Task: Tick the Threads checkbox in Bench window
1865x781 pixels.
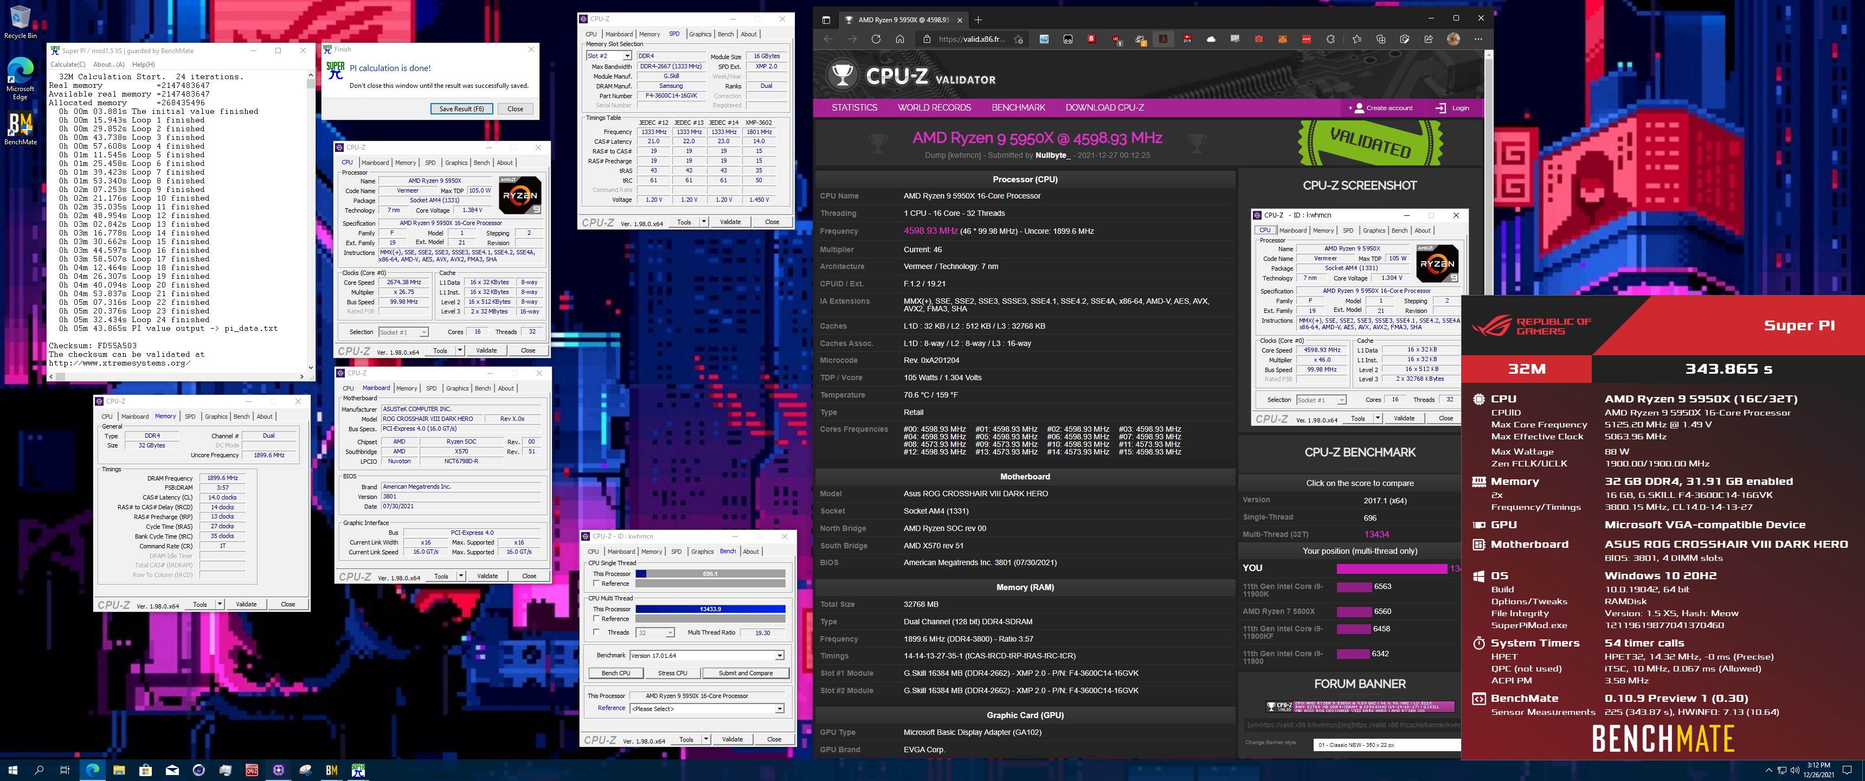Action: pyautogui.click(x=596, y=632)
